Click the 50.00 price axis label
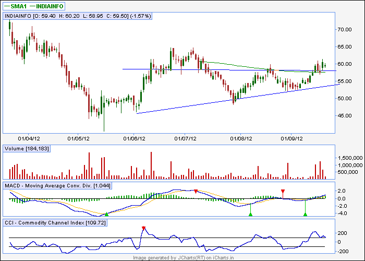Image resolution: width=365 pixels, height=261 pixels. click(x=345, y=99)
